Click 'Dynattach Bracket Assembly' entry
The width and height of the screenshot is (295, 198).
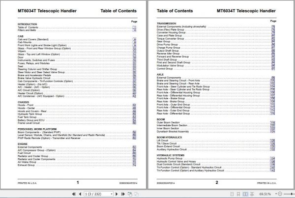point(173,132)
